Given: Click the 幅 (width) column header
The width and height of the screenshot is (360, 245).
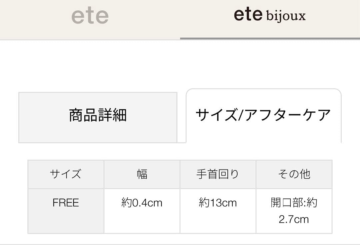Looking at the screenshot, I should (x=141, y=174).
